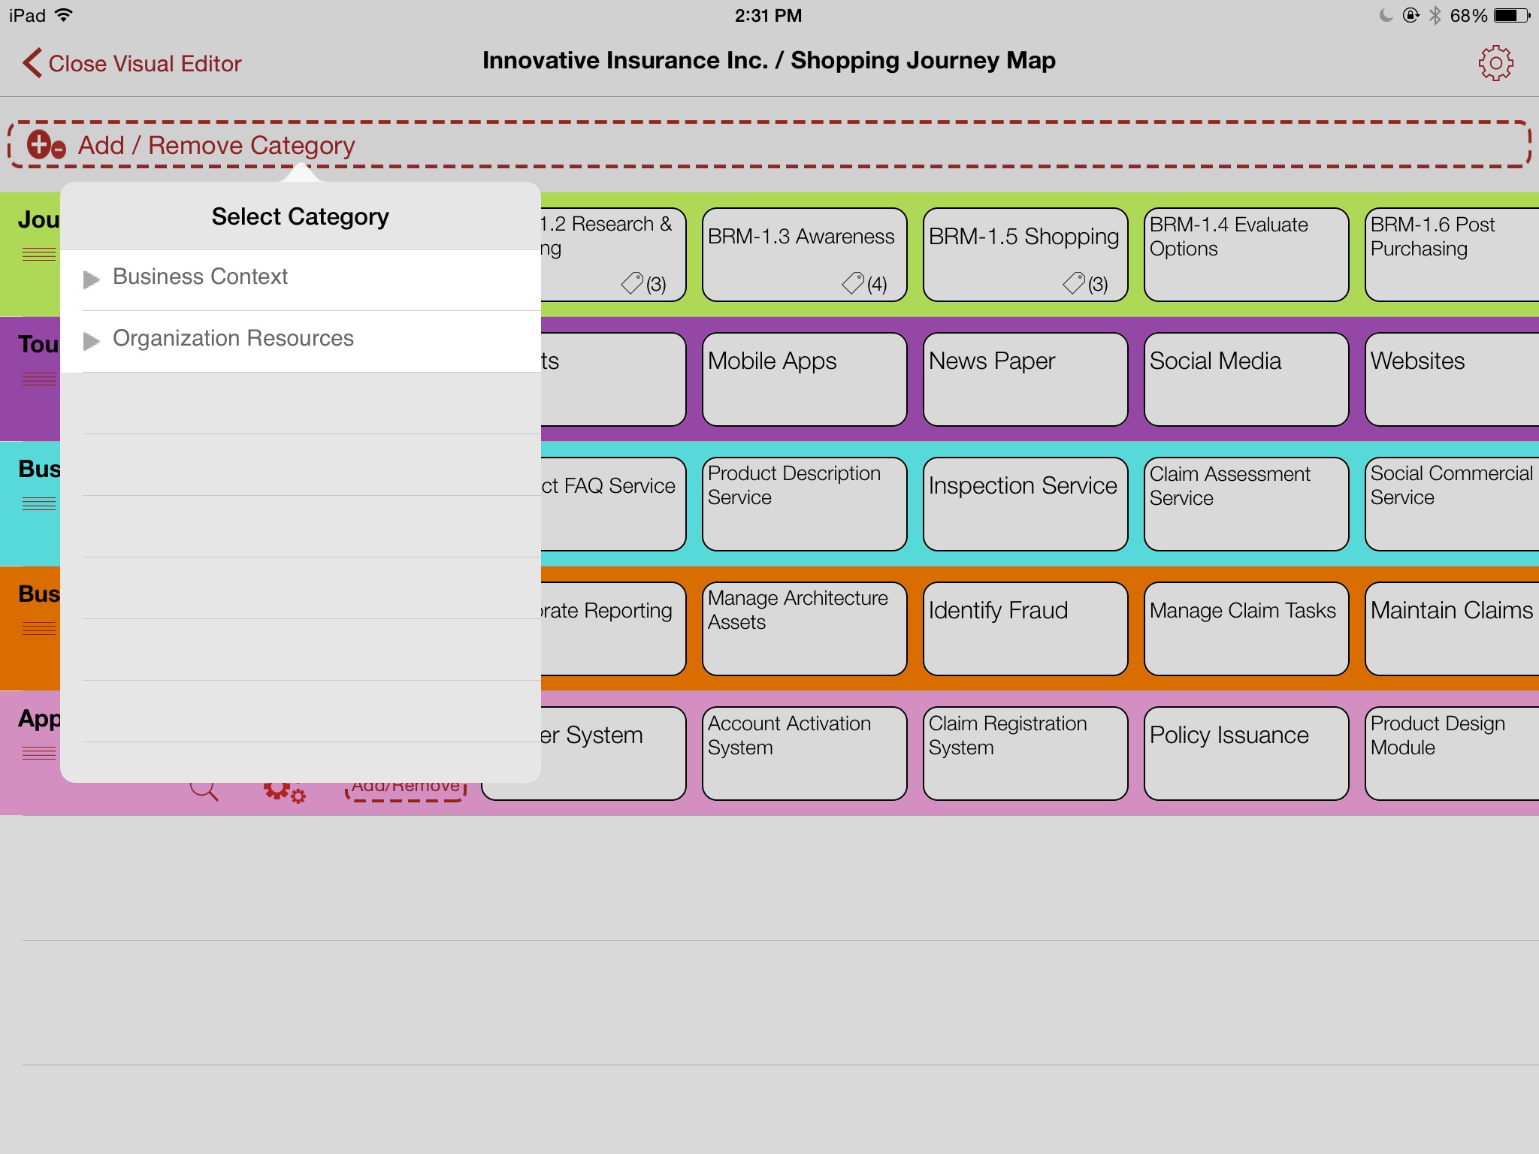Screen dimensions: 1539x1154
Task: Select Organization Resources list item
Action: pos(233,338)
